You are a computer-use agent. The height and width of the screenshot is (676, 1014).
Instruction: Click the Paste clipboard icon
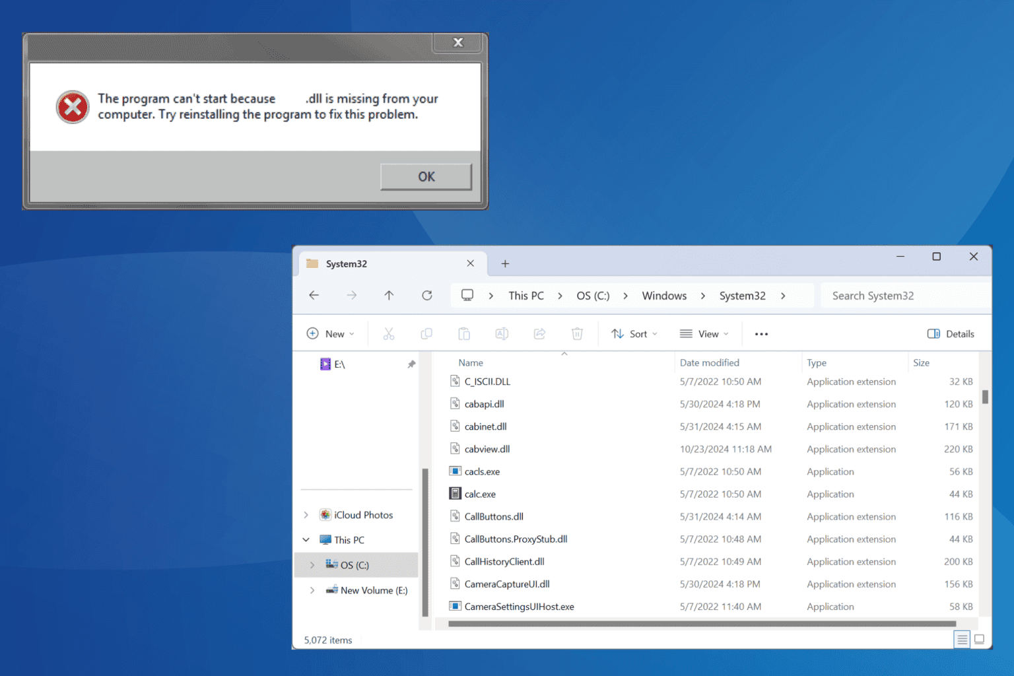pos(464,334)
